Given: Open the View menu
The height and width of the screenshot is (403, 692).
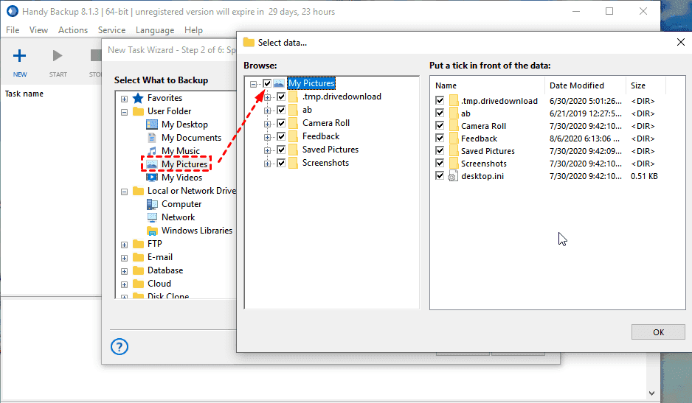Looking at the screenshot, I should pyautogui.click(x=38, y=30).
